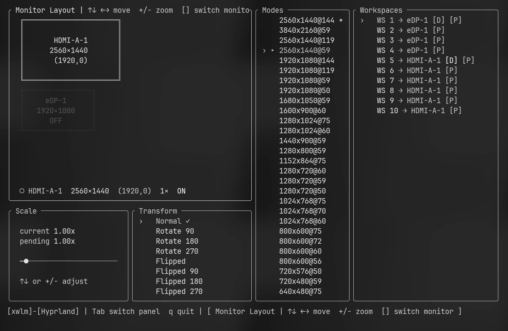
Task: Click the arrow marker beside 2560x1440@59
Action: pos(273,50)
